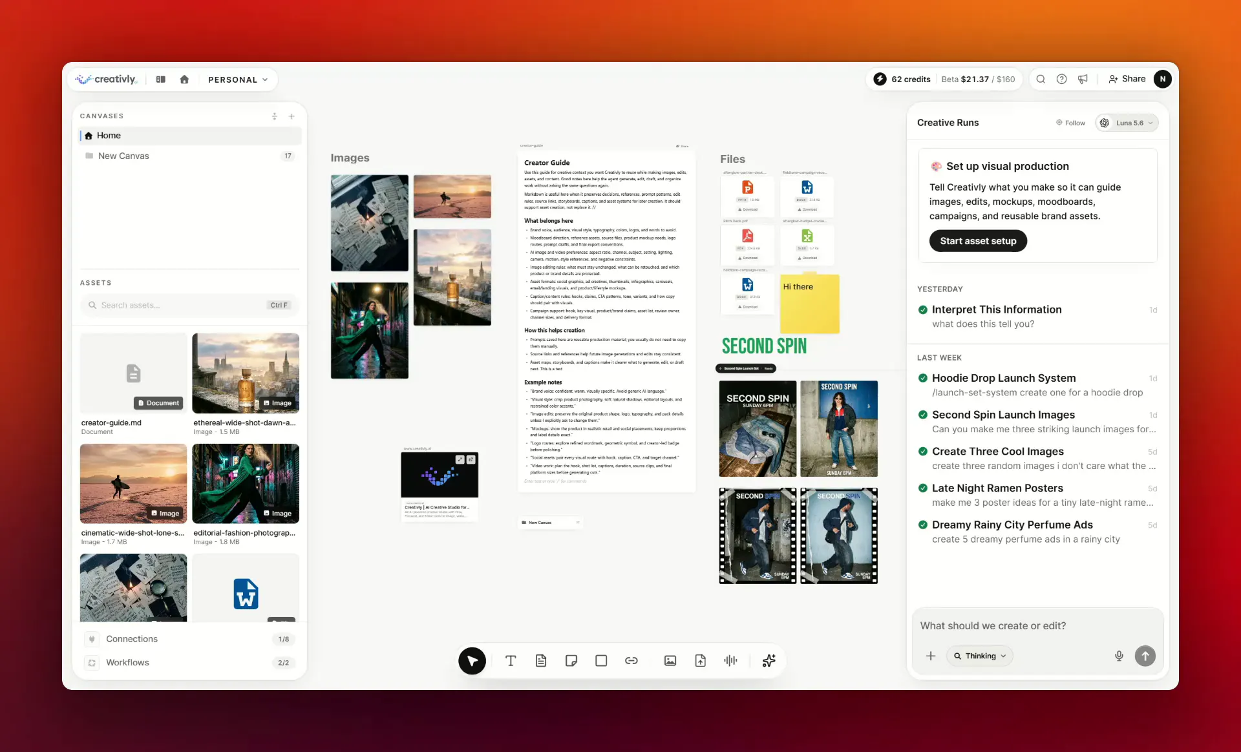Activate the AI sparkle generate tool
Viewport: 1241px width, 752px height.
click(x=769, y=660)
